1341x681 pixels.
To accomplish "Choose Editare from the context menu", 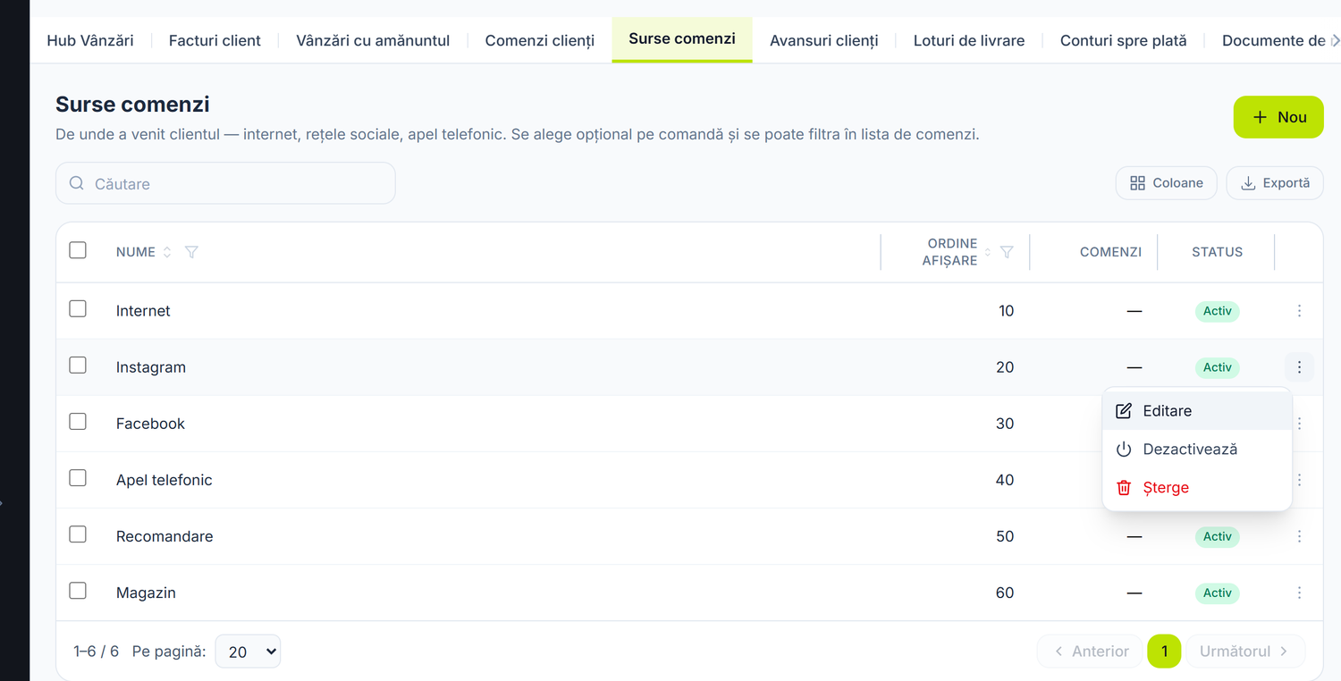I will coord(1197,411).
